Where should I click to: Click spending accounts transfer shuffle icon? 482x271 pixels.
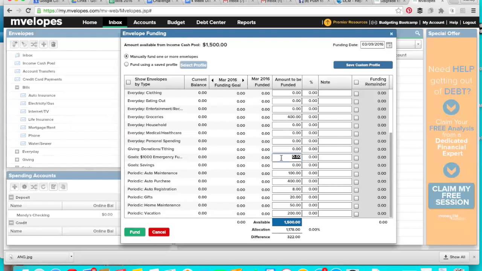(x=34, y=187)
